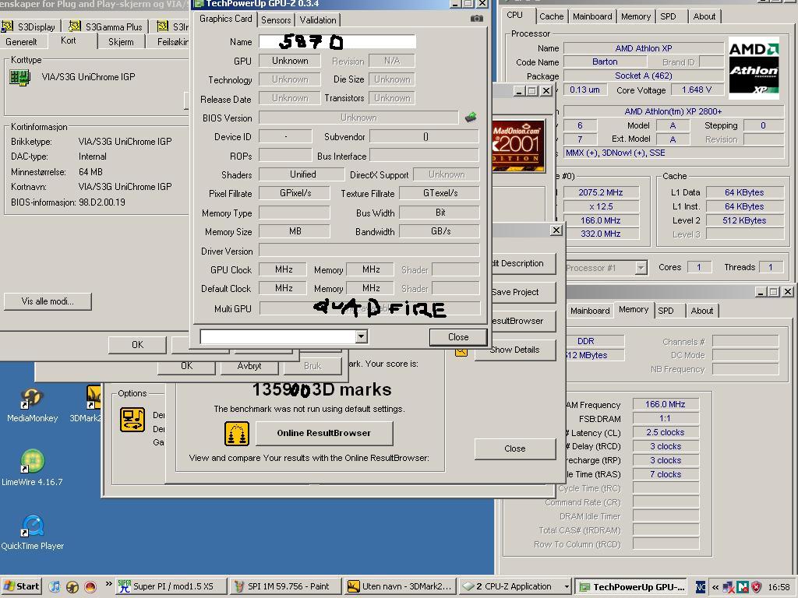Click the BIOS save chip icon in GPU-Z
Viewport: 798px width, 598px height.
coord(471,118)
